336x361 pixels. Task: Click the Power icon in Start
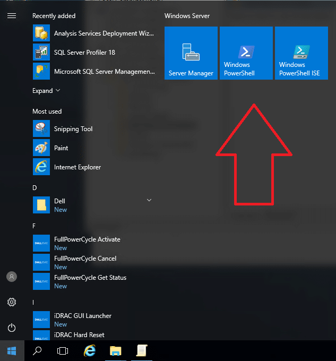(x=12, y=328)
